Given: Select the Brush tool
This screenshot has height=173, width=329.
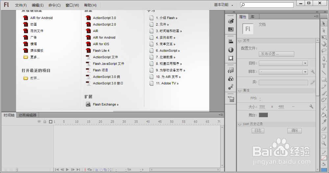Looking at the screenshot, I should point(324,93).
